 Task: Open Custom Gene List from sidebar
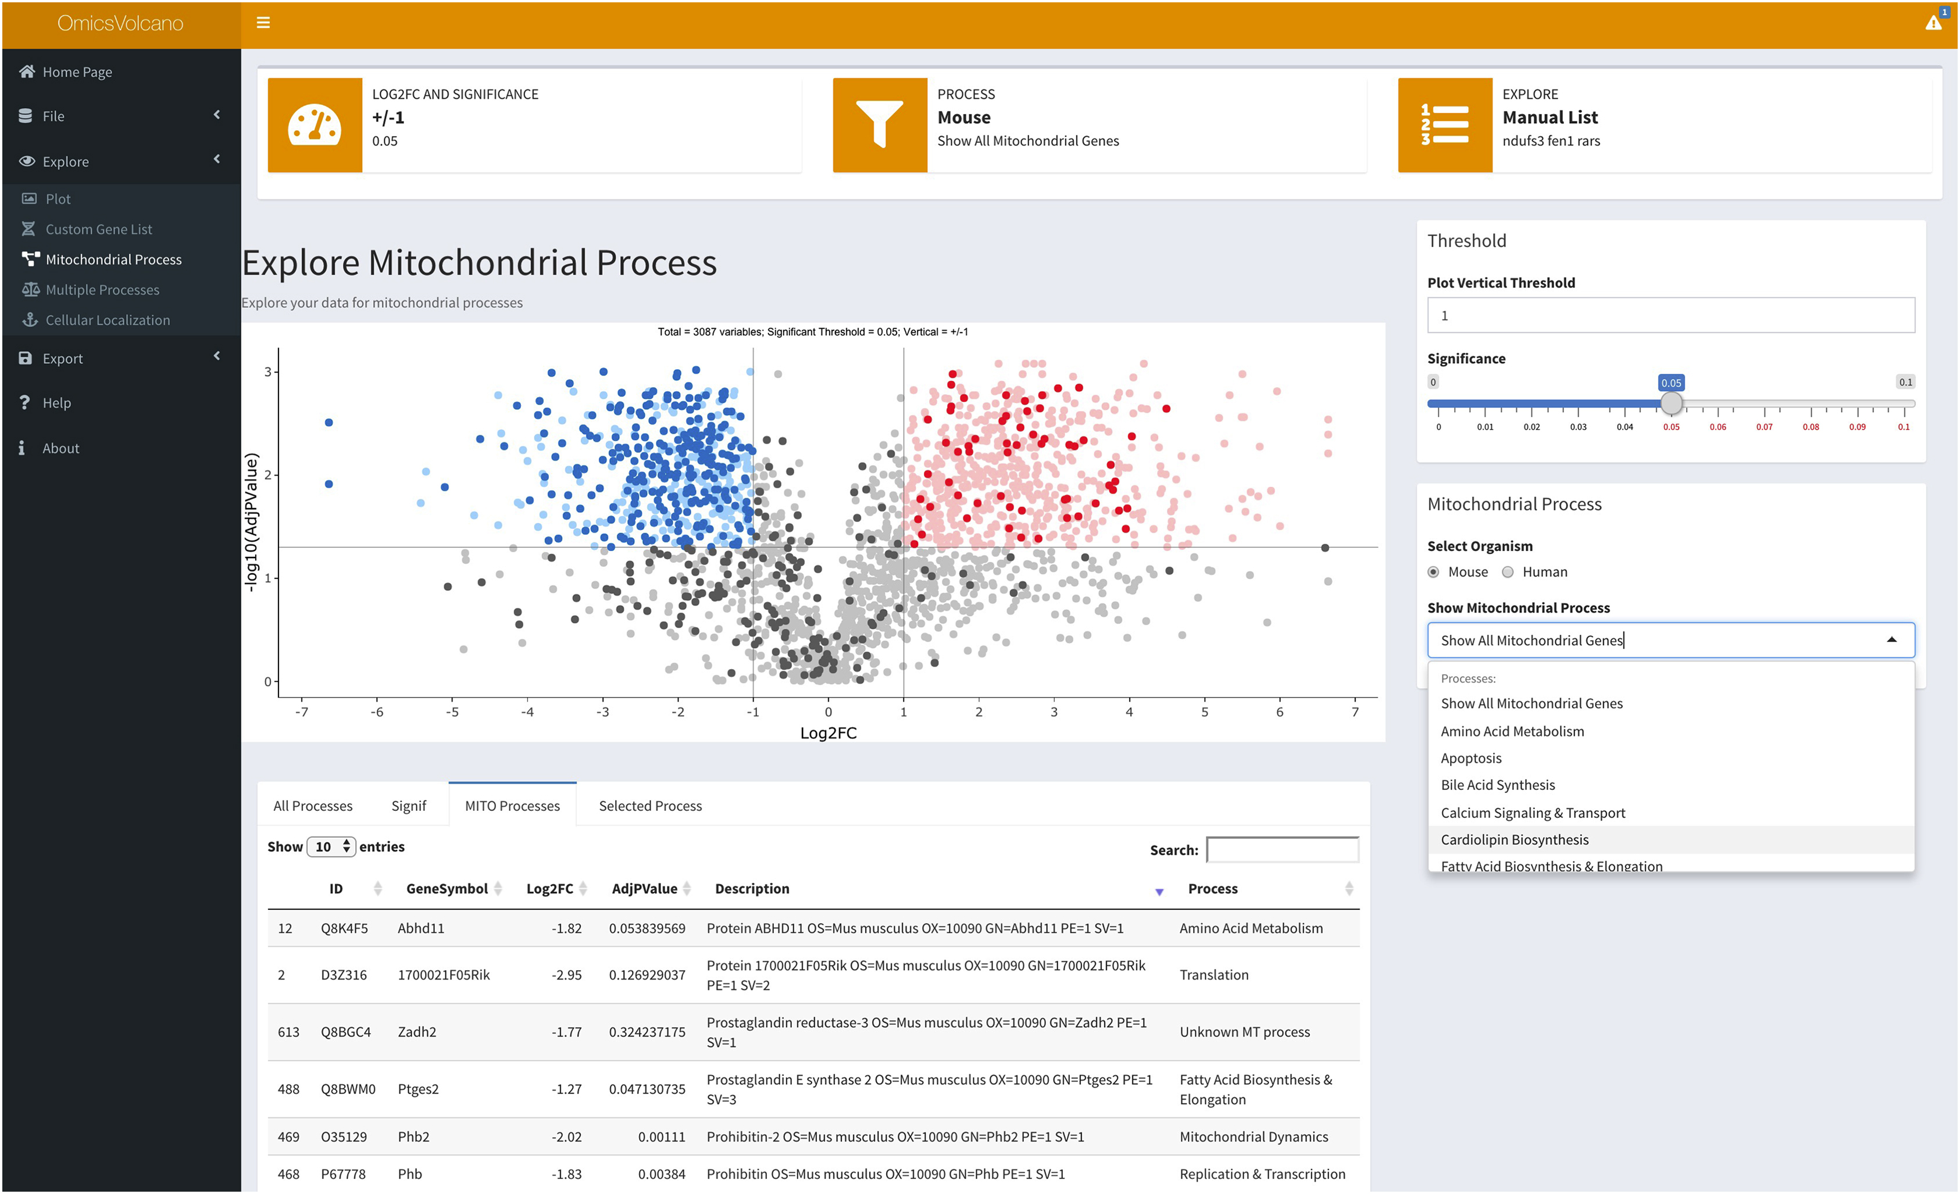pos(99,229)
